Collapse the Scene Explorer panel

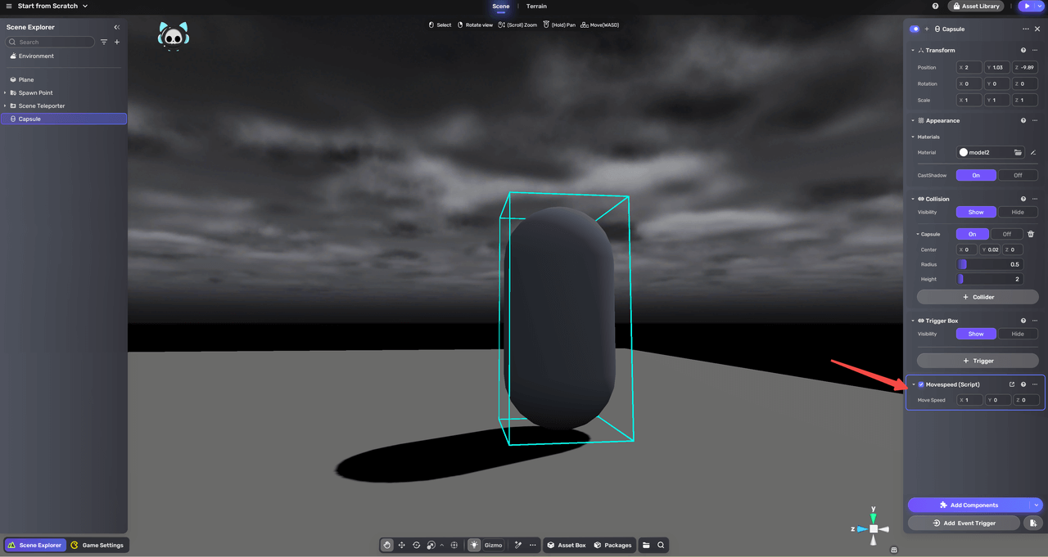coord(117,27)
